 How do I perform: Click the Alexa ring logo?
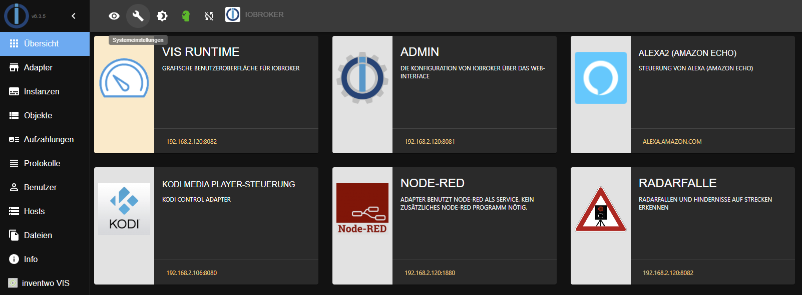pos(601,78)
